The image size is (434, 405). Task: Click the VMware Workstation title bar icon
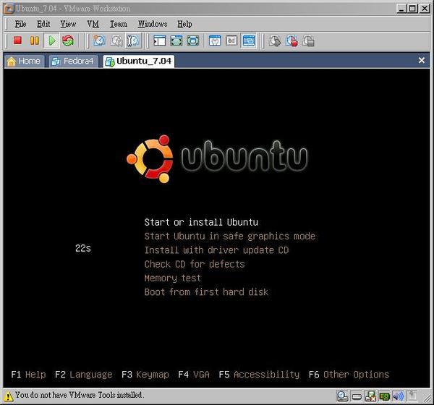point(9,9)
